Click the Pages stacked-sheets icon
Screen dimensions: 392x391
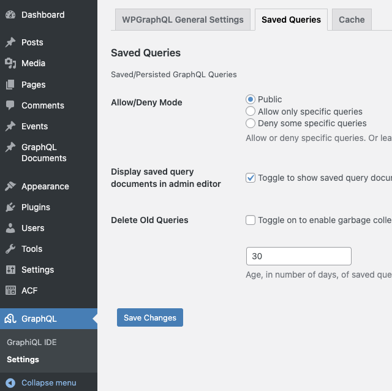(10, 85)
